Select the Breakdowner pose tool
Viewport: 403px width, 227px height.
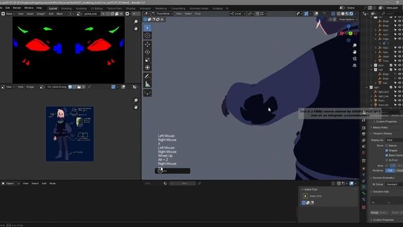tap(147, 93)
